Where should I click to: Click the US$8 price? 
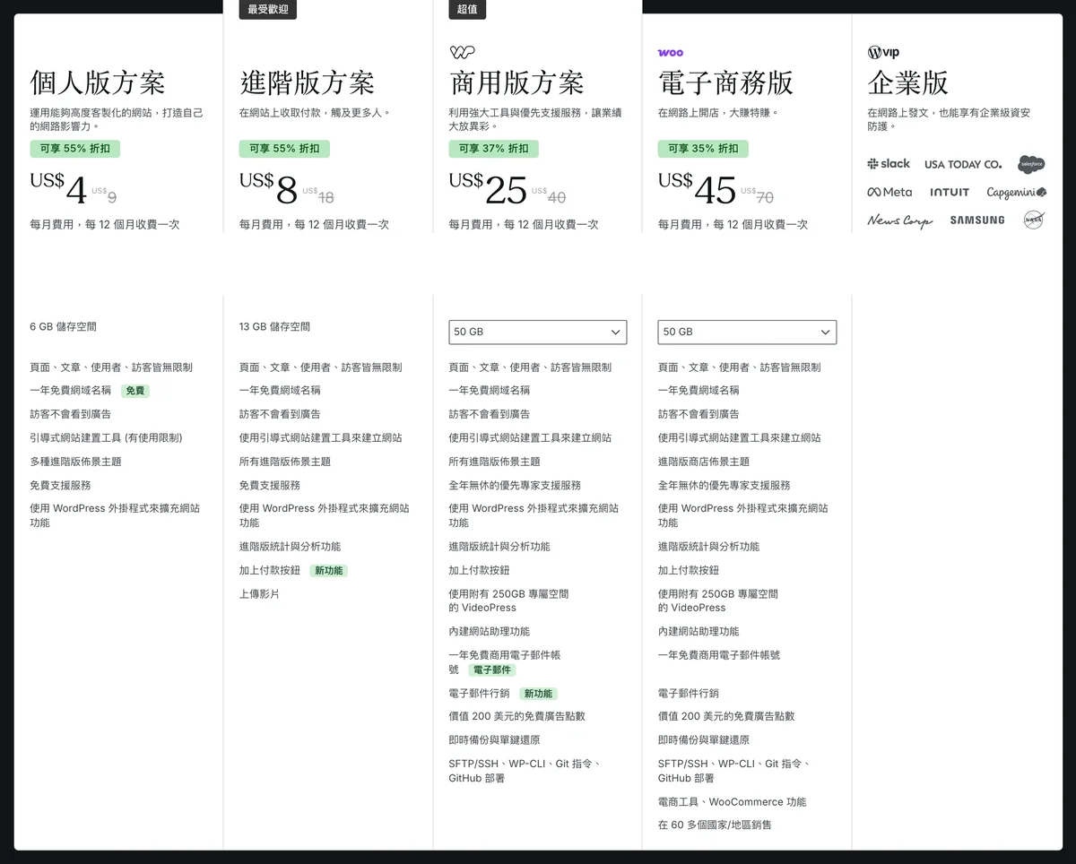coord(268,188)
